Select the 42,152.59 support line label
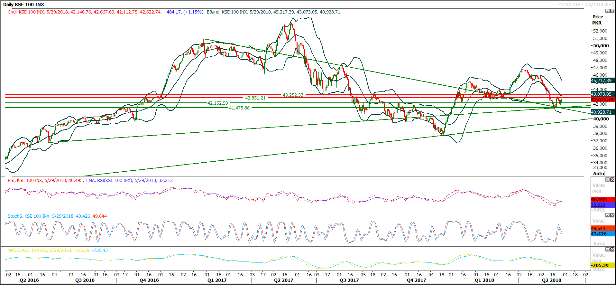616x285 pixels. coord(218,103)
